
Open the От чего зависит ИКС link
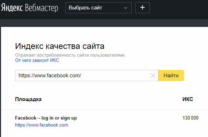pos(37,60)
